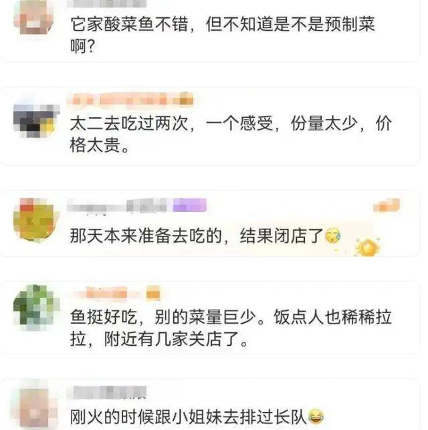Open the blurred username above 刚火的时候
The image size is (428, 430).
(x=106, y=392)
